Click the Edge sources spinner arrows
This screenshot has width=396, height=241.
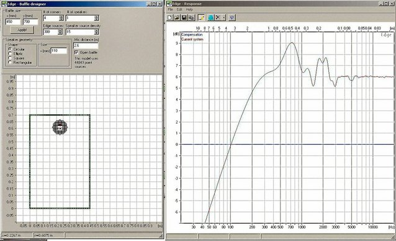tap(60, 32)
